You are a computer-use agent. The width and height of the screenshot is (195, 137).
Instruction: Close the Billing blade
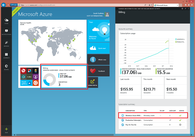188,9
